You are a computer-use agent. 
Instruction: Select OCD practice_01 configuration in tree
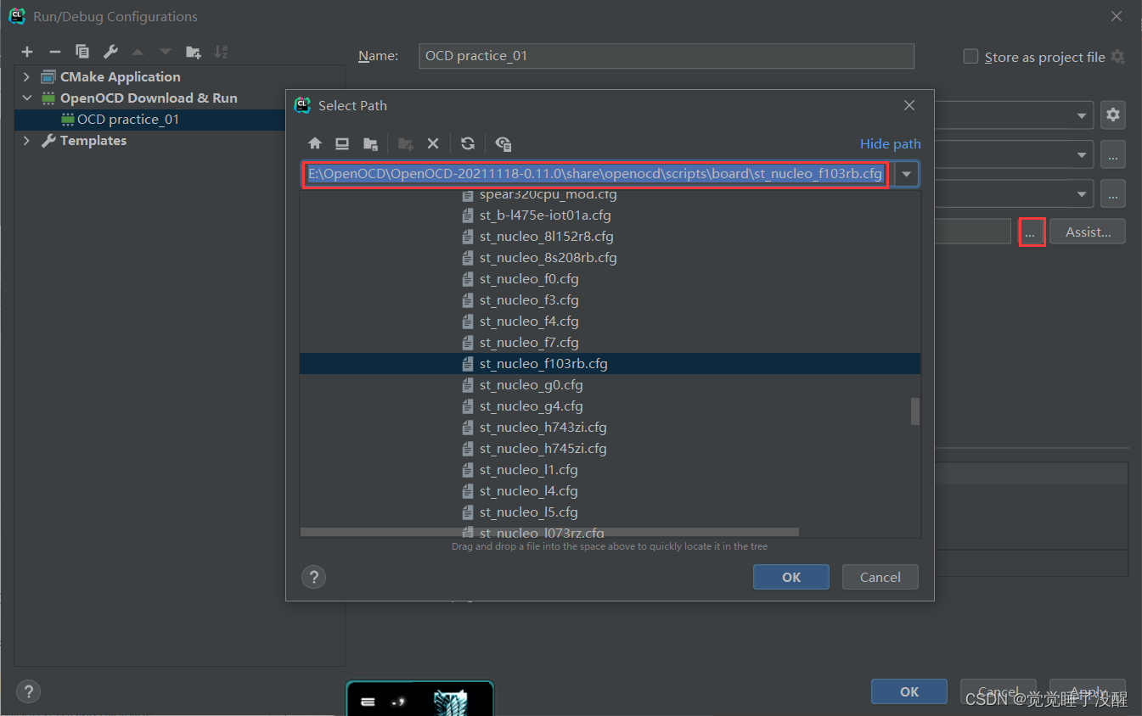(x=127, y=120)
